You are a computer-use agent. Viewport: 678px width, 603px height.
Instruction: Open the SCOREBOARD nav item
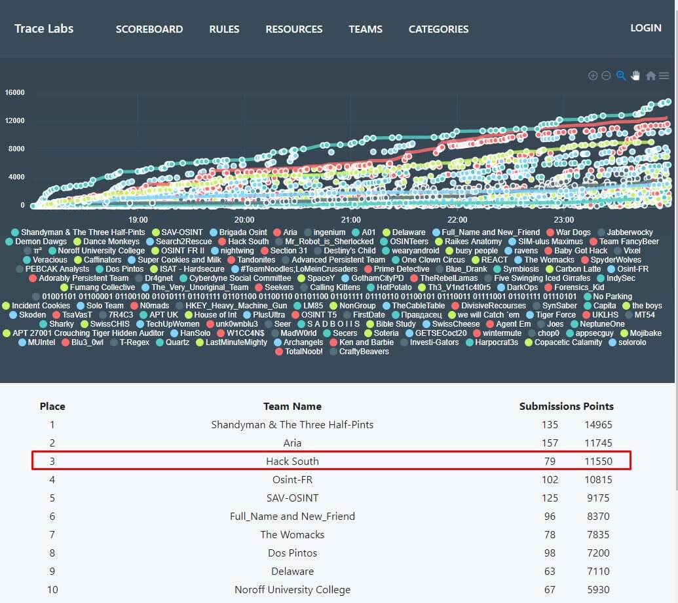point(149,29)
